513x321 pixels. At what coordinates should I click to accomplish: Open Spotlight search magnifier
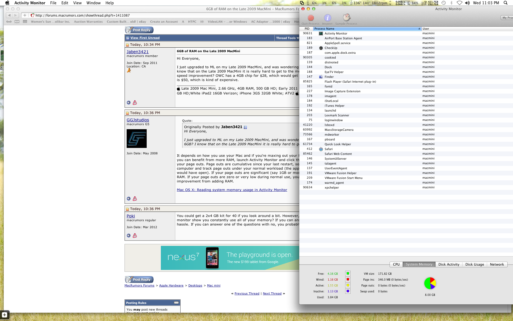pyautogui.click(x=506, y=3)
